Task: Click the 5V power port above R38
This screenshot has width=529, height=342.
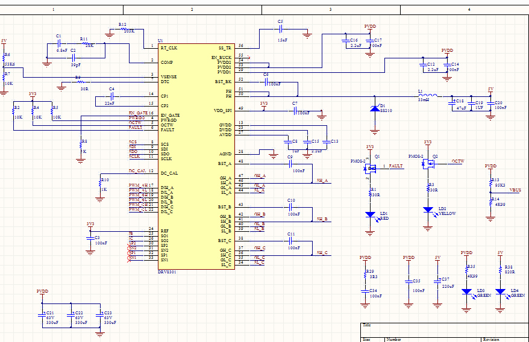Action: [500, 253]
